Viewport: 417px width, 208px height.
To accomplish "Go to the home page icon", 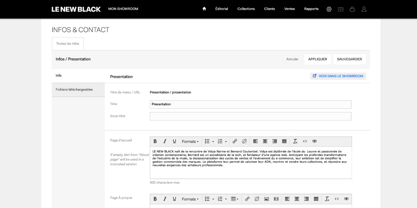I will point(204,9).
